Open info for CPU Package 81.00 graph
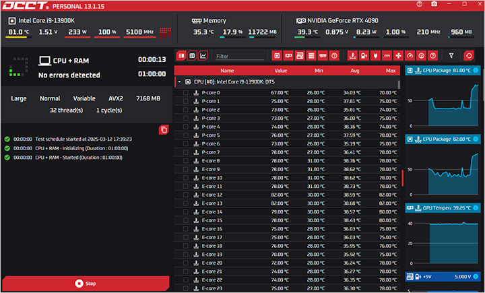 pos(476,71)
